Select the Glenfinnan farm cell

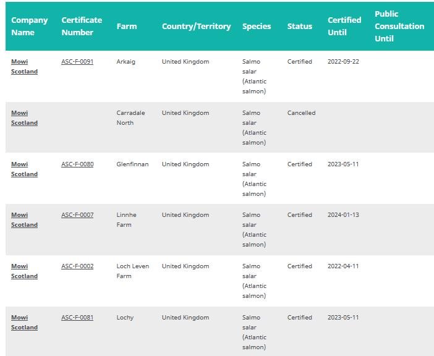132,164
